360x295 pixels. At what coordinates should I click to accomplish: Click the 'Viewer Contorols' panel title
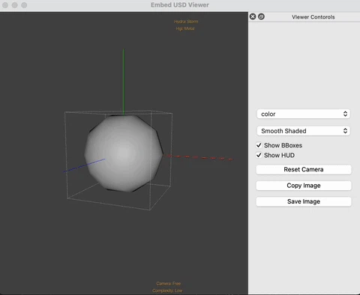tap(313, 17)
